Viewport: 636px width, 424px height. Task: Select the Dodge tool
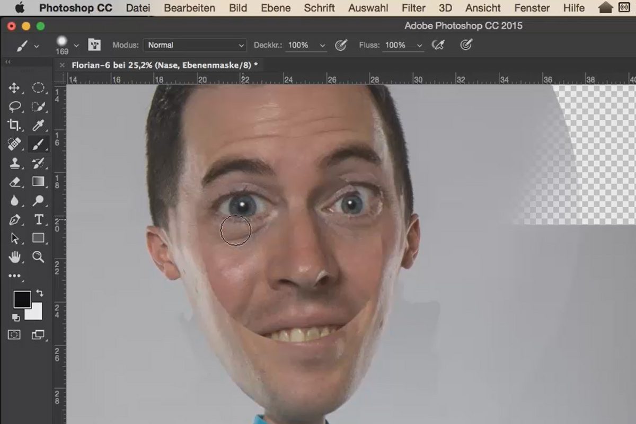(x=38, y=200)
